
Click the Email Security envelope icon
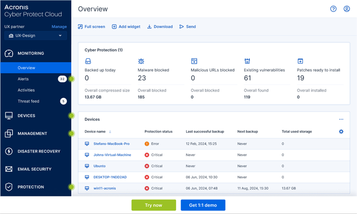point(9,169)
